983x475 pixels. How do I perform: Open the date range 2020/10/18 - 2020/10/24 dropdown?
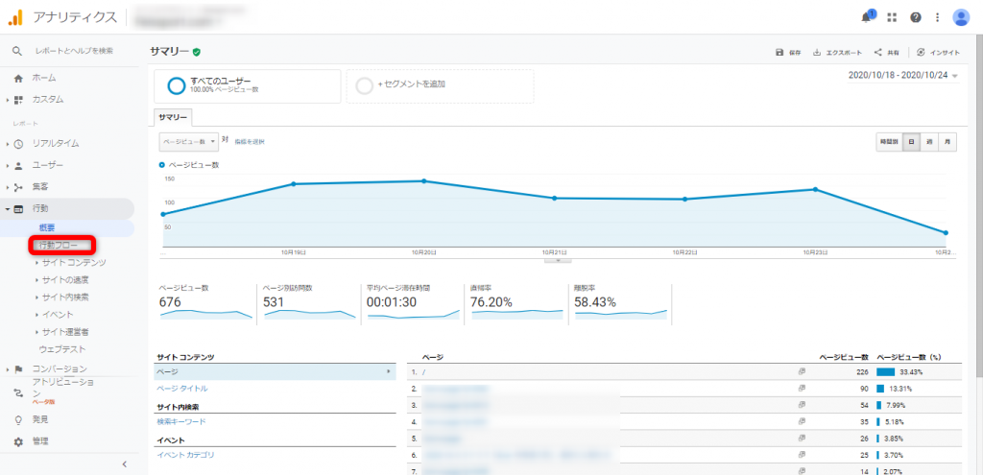coord(903,75)
